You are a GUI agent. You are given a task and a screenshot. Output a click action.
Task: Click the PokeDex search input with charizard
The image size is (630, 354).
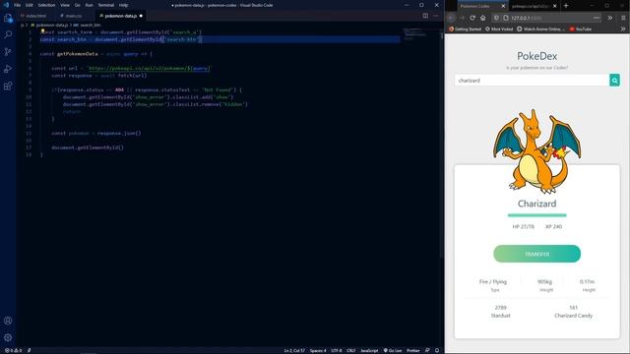(532, 81)
